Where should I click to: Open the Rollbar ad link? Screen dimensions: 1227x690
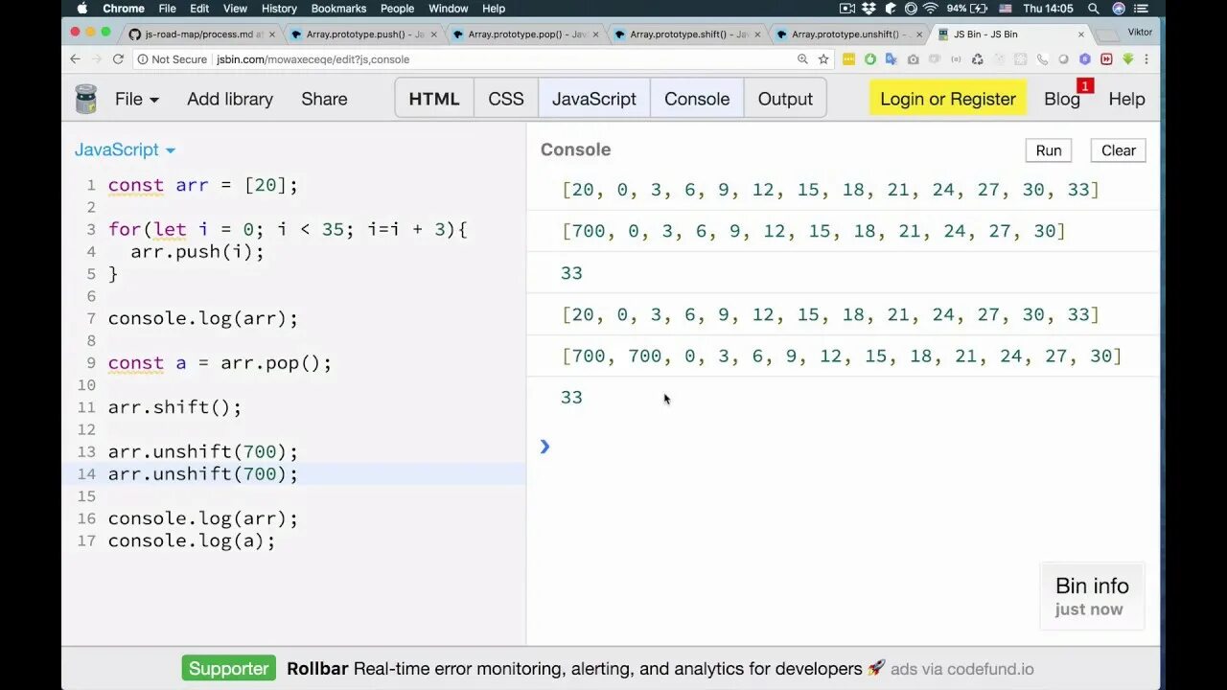pos(586,669)
